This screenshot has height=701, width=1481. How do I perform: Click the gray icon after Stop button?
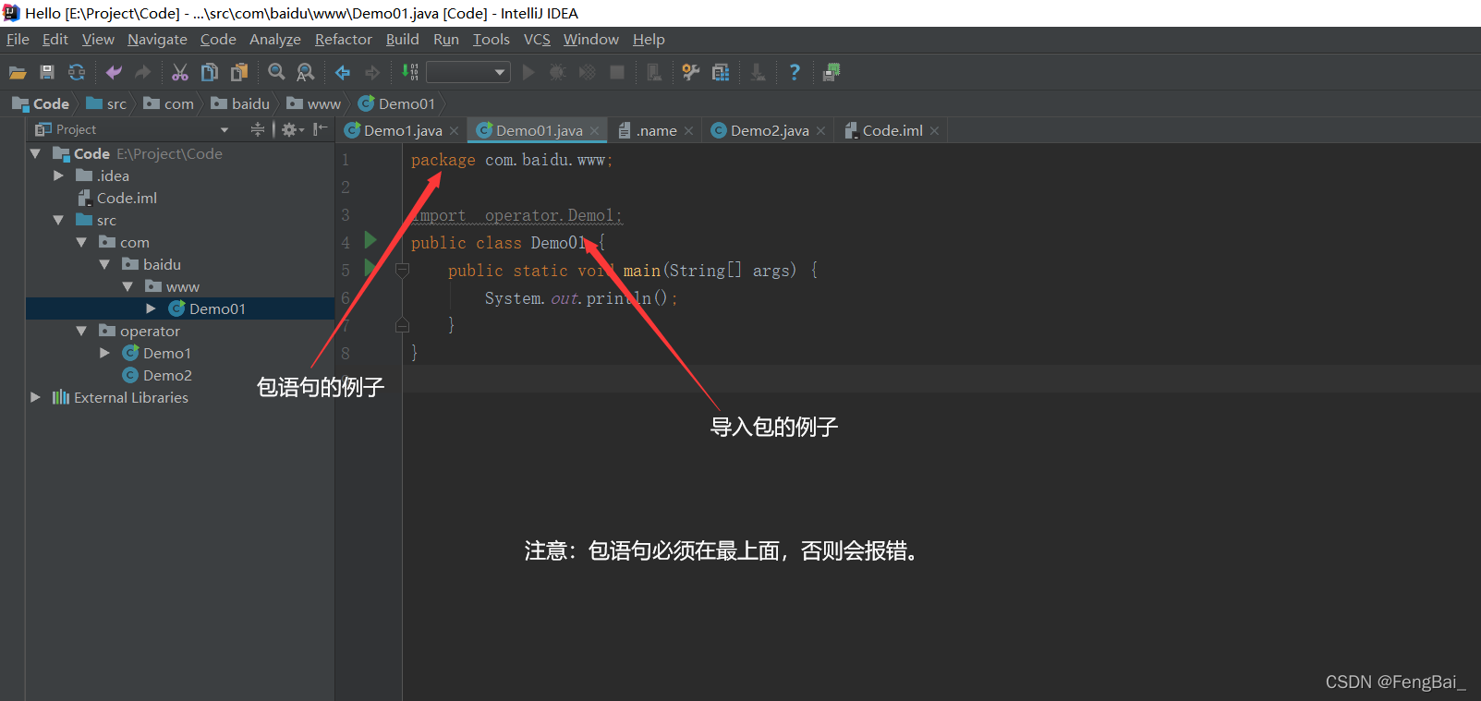(x=654, y=72)
